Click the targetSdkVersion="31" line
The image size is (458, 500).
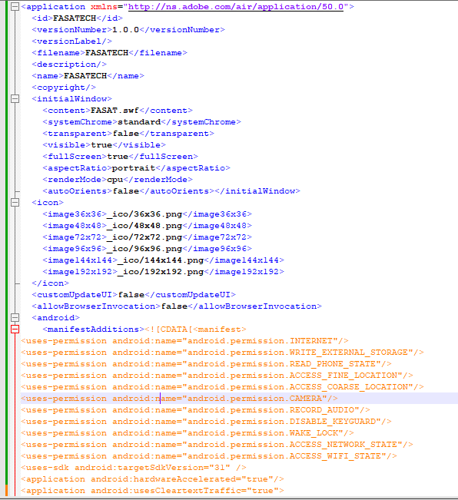click(134, 468)
